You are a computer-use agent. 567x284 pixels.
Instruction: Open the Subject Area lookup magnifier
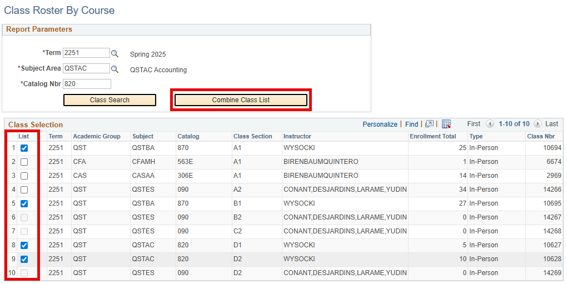(x=115, y=69)
